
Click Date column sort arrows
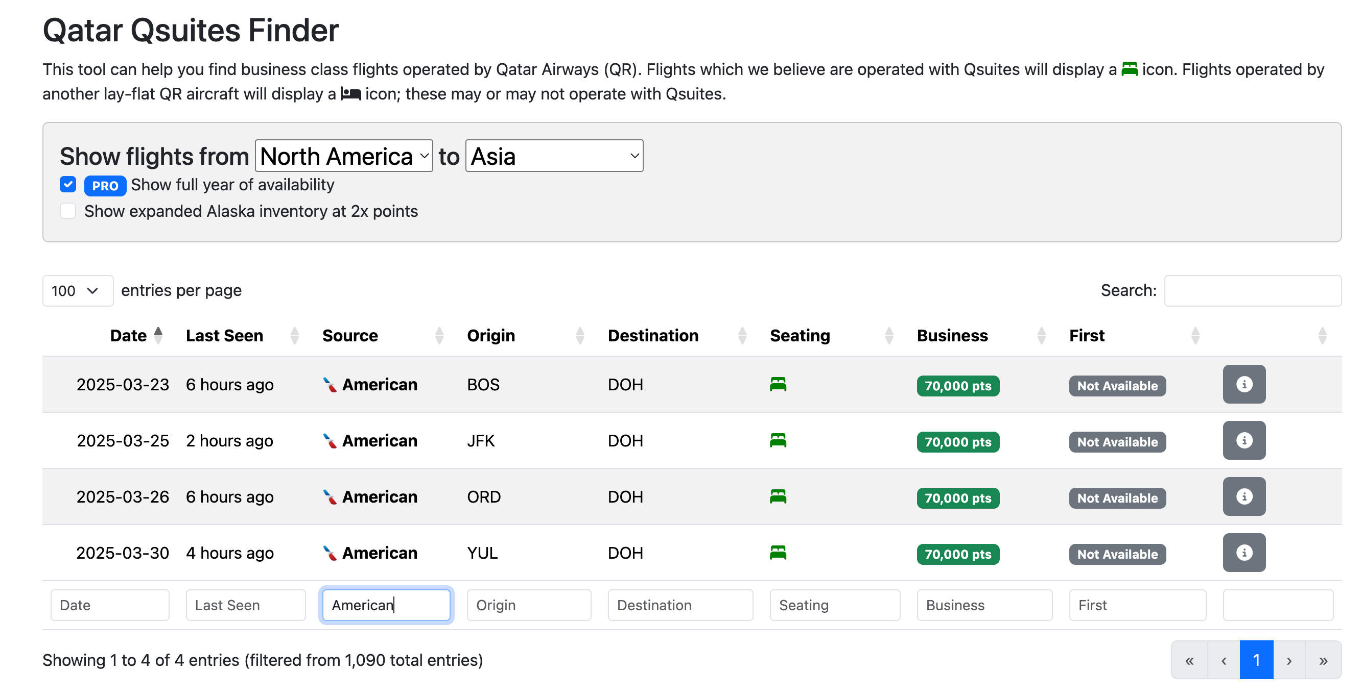(158, 335)
